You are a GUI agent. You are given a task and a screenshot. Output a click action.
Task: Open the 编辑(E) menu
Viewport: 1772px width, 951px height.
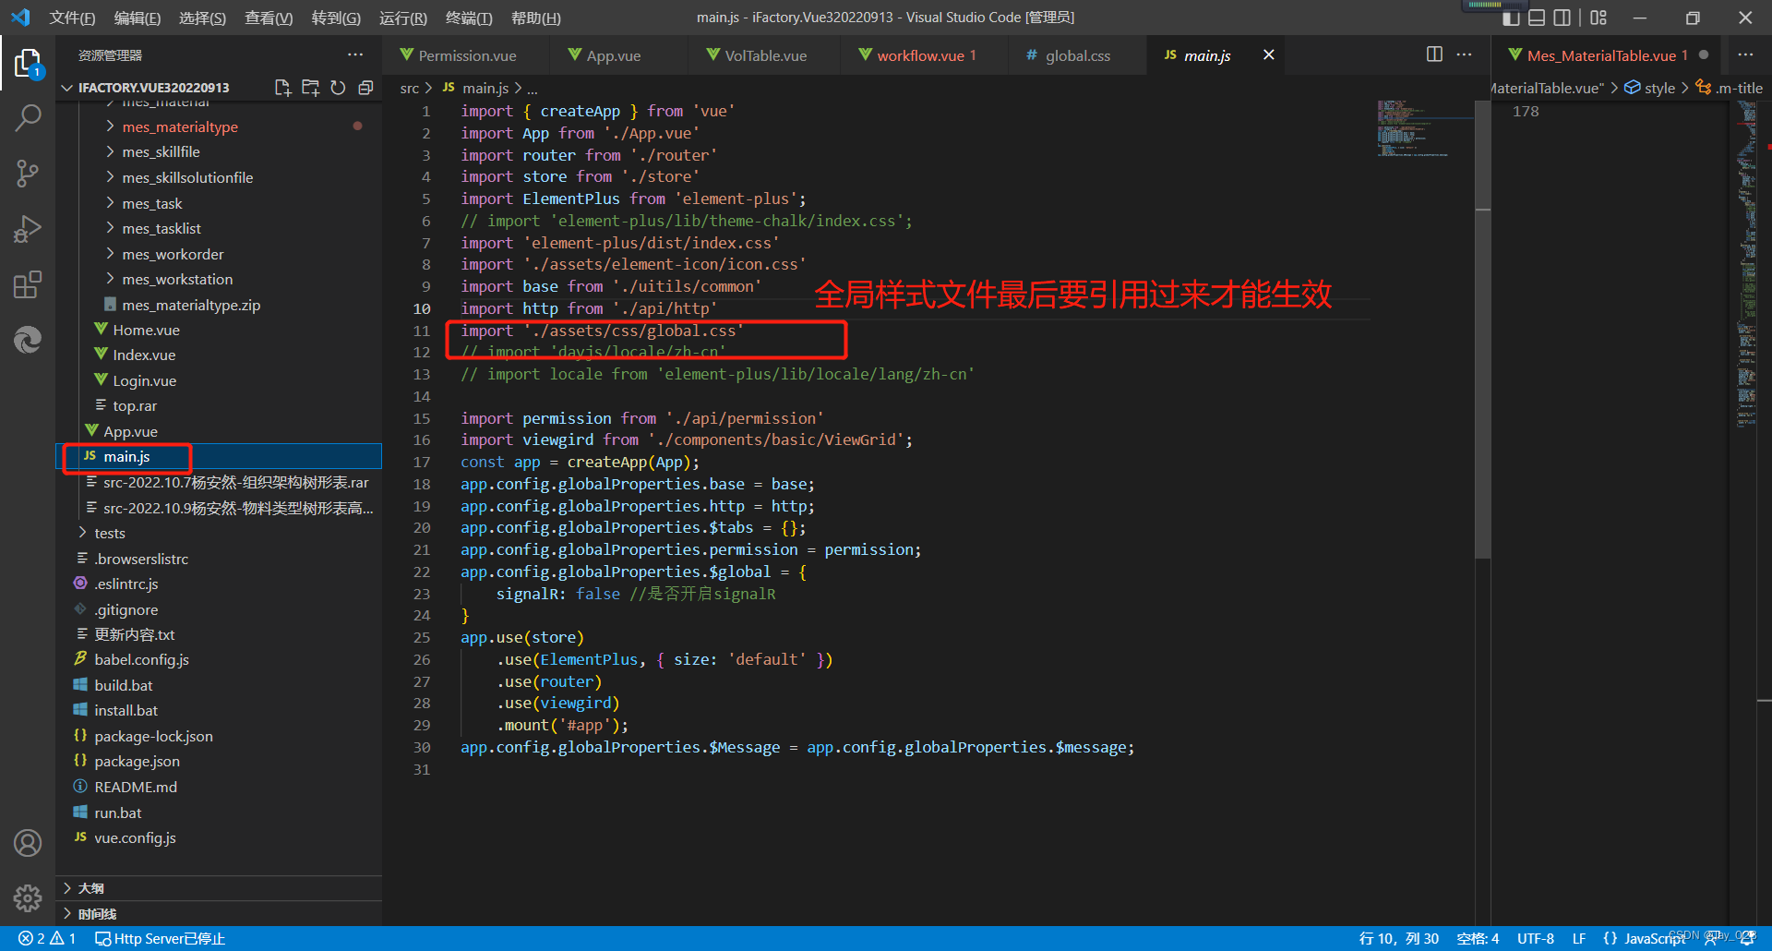click(x=137, y=18)
